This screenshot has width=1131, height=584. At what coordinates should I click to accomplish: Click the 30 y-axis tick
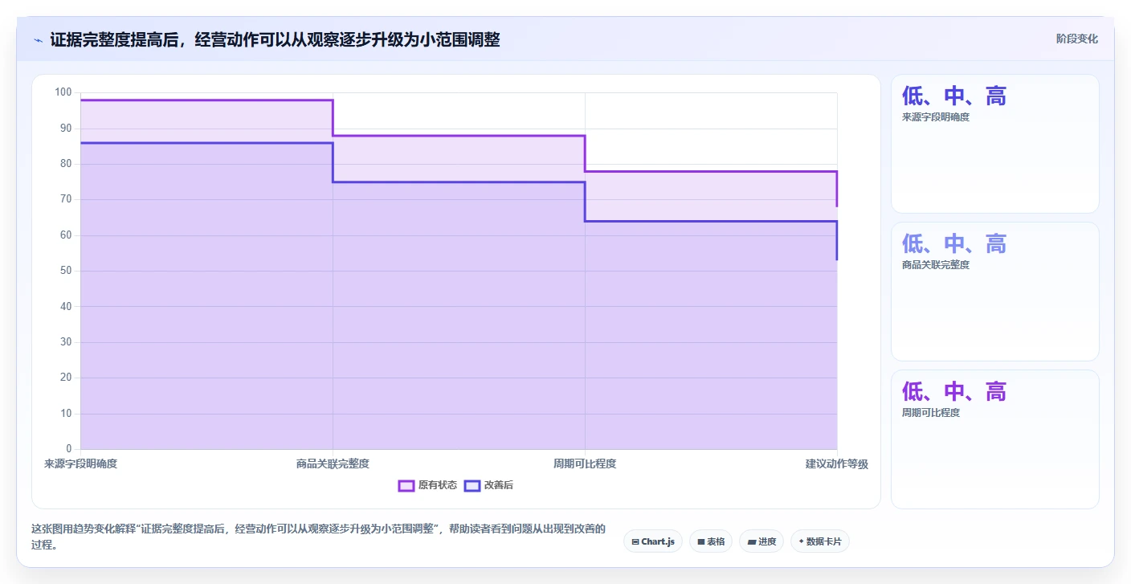click(x=66, y=342)
